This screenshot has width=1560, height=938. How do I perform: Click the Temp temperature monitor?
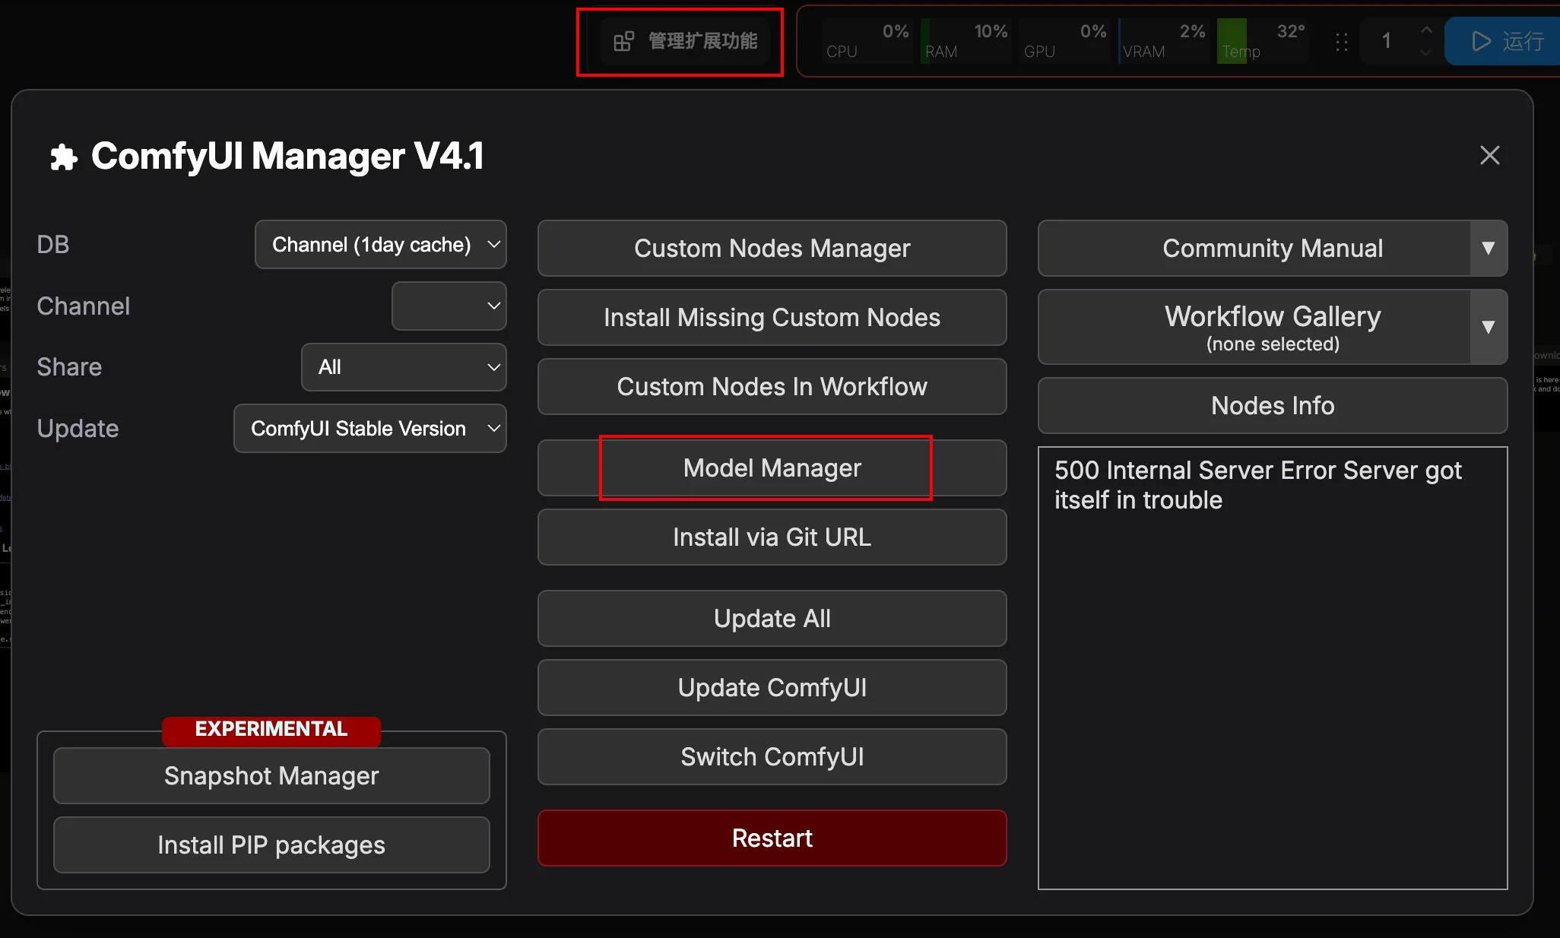(1263, 41)
